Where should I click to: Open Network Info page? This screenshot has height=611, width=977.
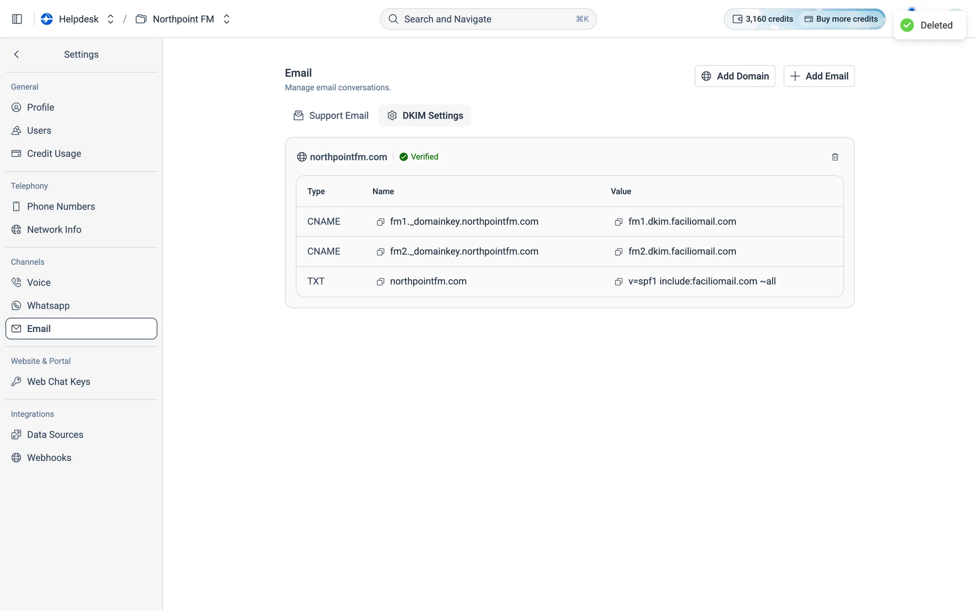point(81,230)
